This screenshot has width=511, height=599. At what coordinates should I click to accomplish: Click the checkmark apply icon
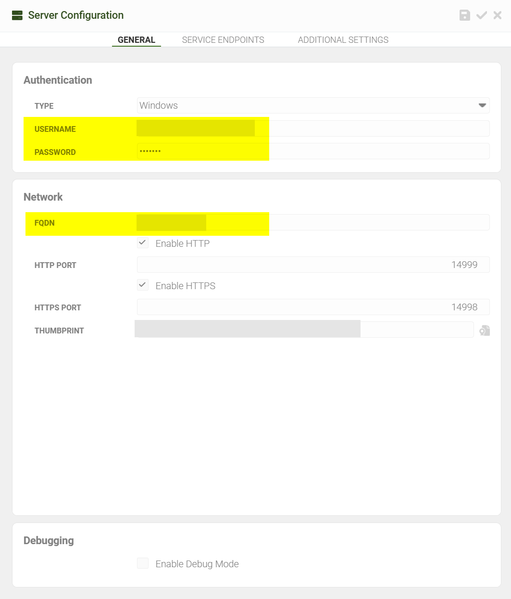coord(481,15)
